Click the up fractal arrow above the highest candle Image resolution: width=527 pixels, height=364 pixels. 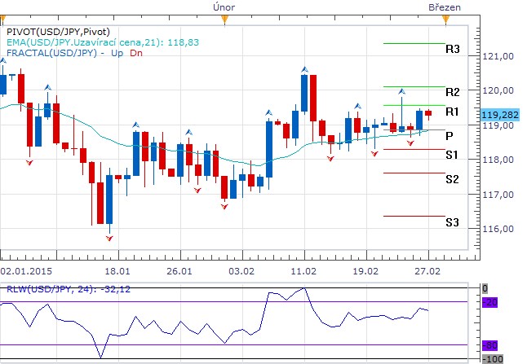click(x=304, y=69)
